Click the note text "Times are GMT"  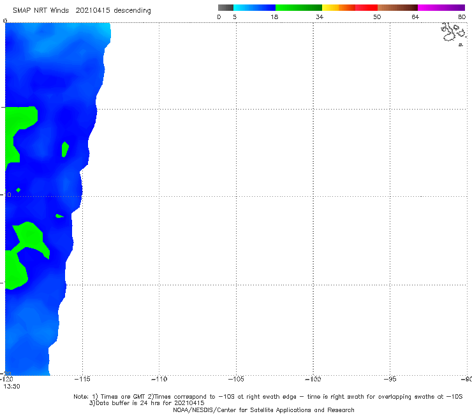coord(123,397)
